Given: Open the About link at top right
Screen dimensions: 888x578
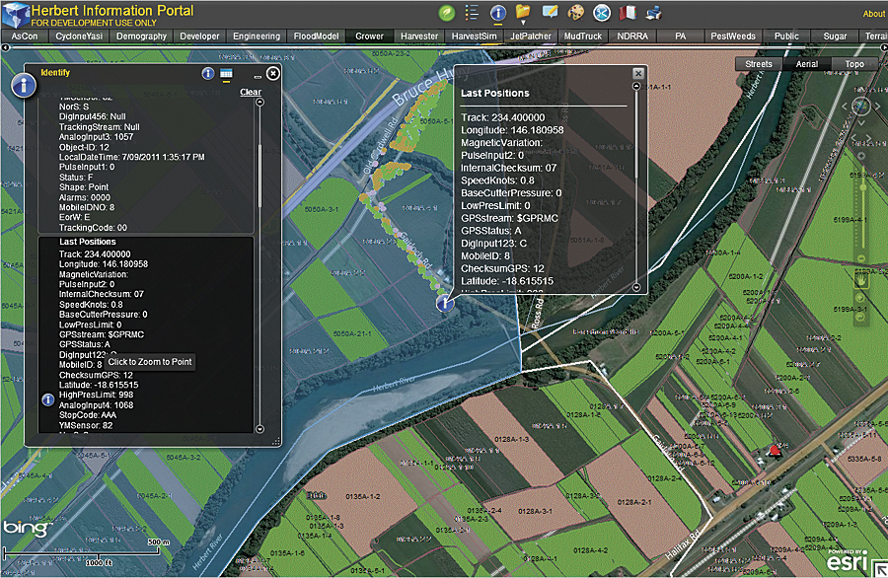Looking at the screenshot, I should point(874,14).
